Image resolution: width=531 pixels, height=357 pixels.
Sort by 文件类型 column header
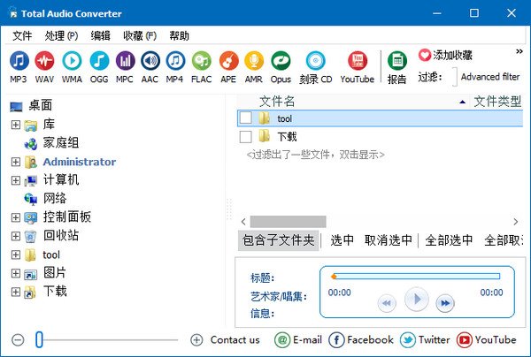[x=497, y=101]
